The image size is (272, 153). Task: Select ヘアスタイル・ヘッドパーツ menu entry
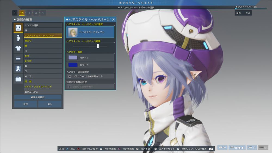(43, 36)
